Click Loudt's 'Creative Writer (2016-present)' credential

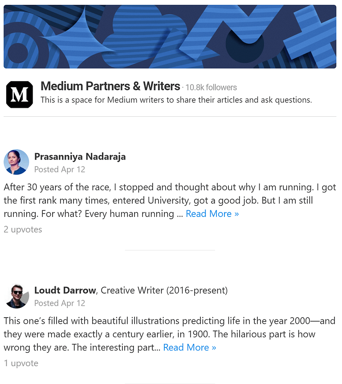163,290
